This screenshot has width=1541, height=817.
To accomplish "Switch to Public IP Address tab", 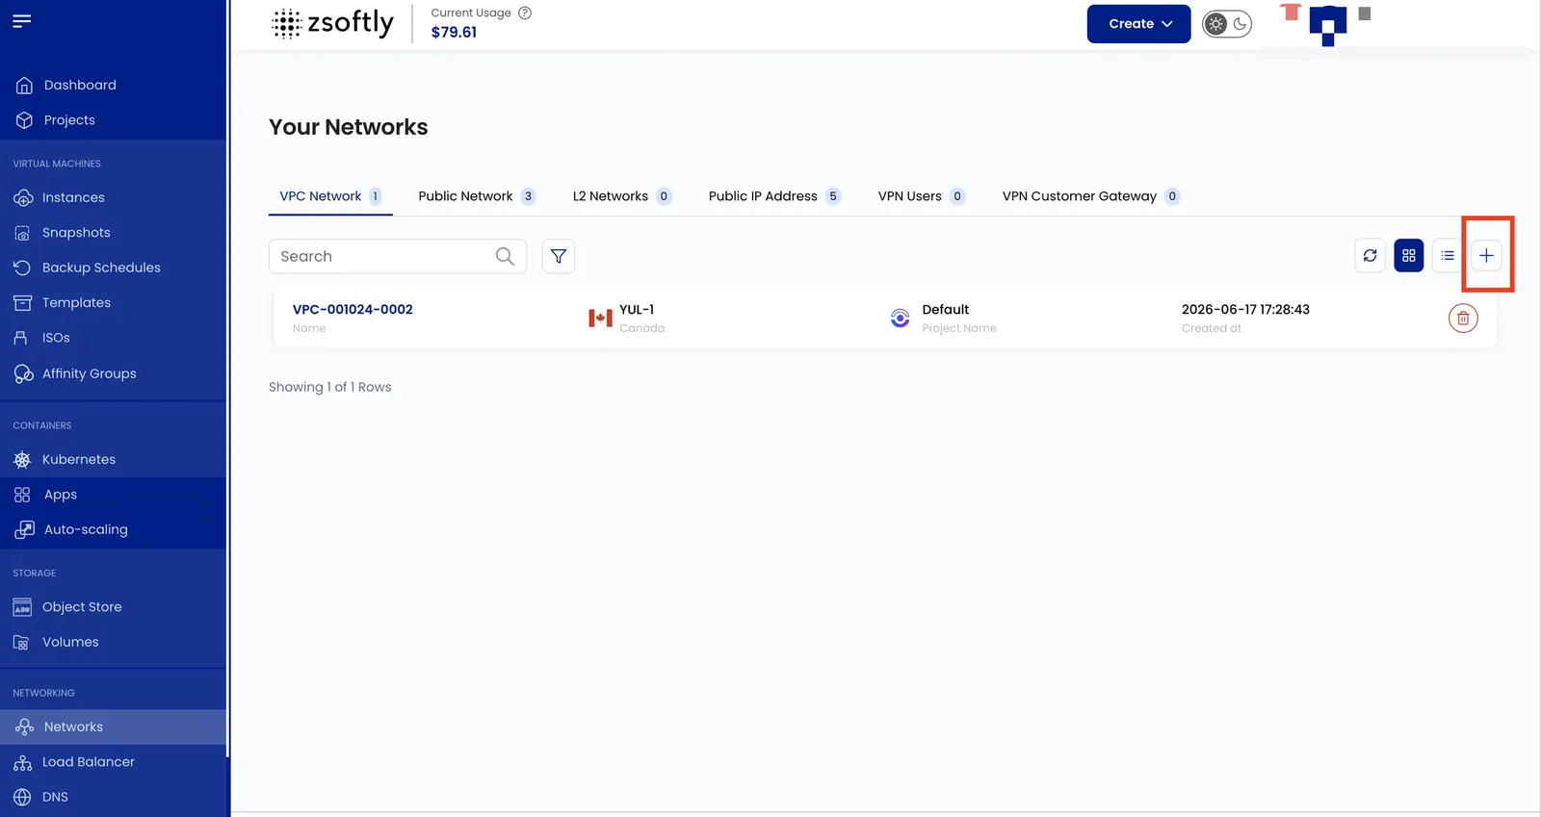I will pos(774,196).
